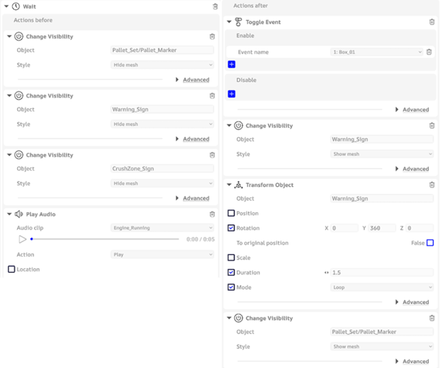Add an event under Disable with plus icon

click(231, 94)
